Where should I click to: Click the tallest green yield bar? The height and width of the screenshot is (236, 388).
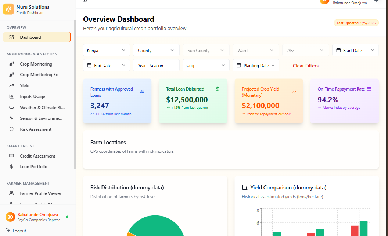click(363, 228)
